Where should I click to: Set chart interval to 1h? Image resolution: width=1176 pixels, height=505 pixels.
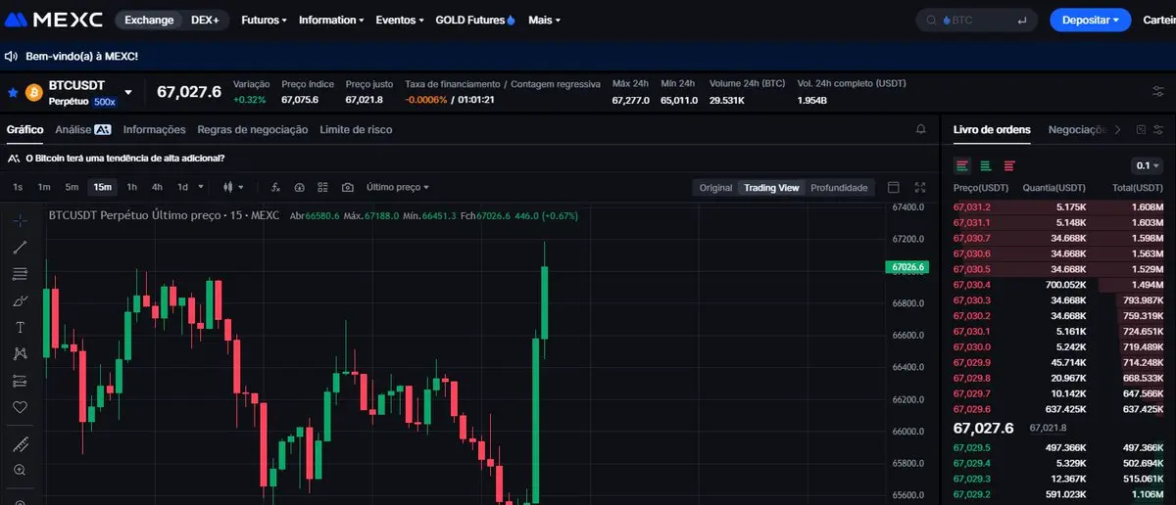[131, 187]
